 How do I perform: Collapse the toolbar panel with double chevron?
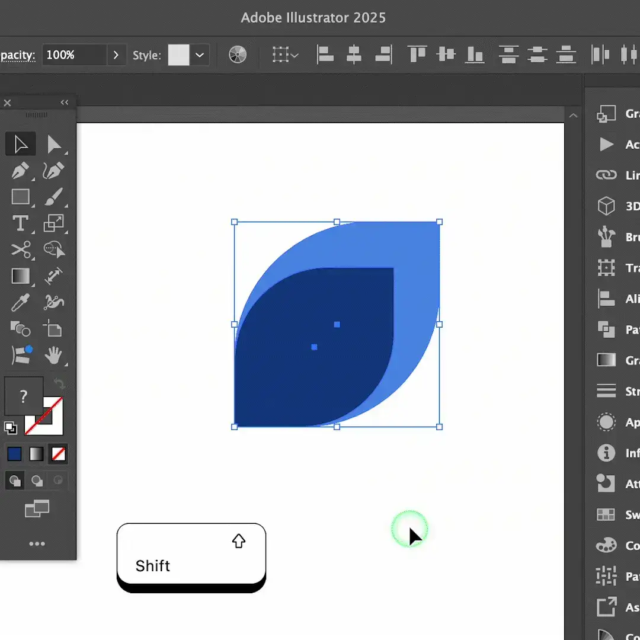[65, 102]
